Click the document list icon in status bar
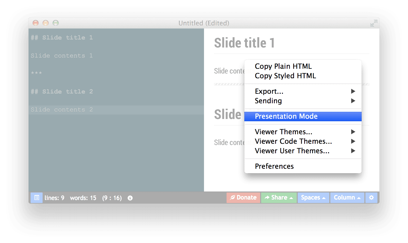Screen dimensions: 408x243 tap(37, 198)
